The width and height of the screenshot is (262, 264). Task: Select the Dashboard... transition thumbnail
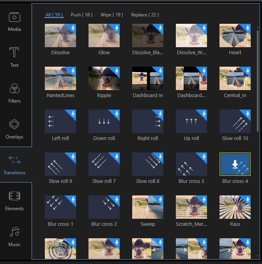(x=191, y=78)
